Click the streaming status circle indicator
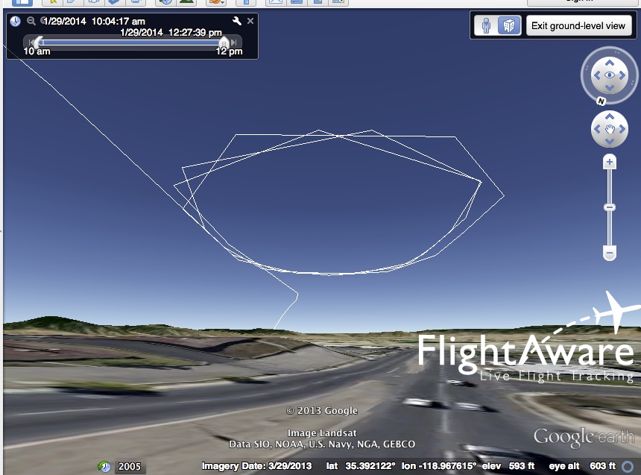The height and width of the screenshot is (475, 641). (x=628, y=466)
